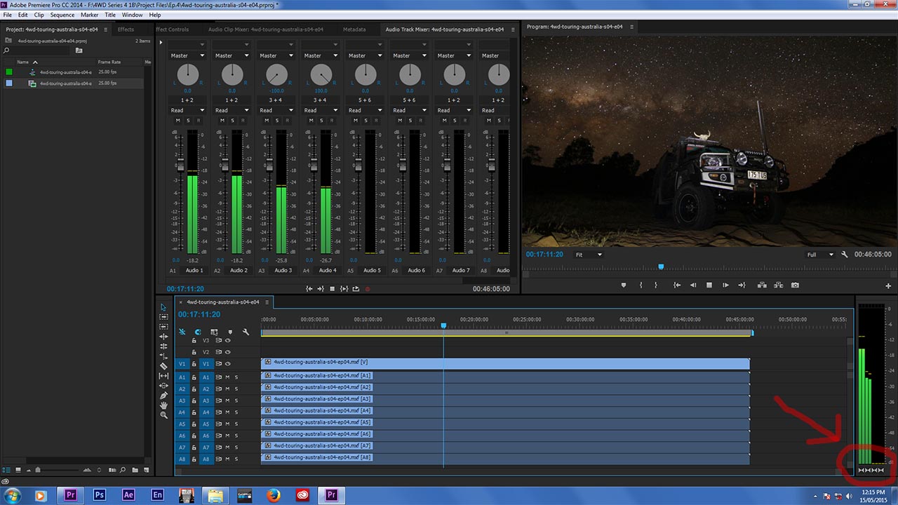898x505 pixels.
Task: Click Project panel search field
Action: tap(41, 50)
